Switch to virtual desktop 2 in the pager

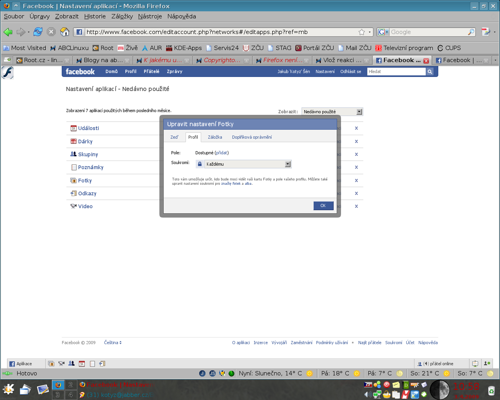point(71,385)
